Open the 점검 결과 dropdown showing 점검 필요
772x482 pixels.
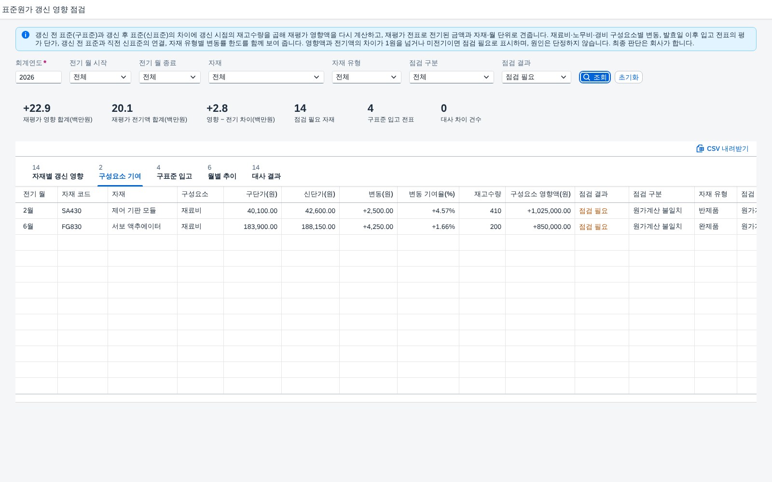point(537,77)
